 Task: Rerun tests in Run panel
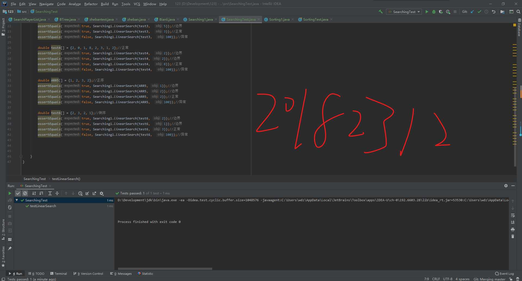[x=10, y=193]
